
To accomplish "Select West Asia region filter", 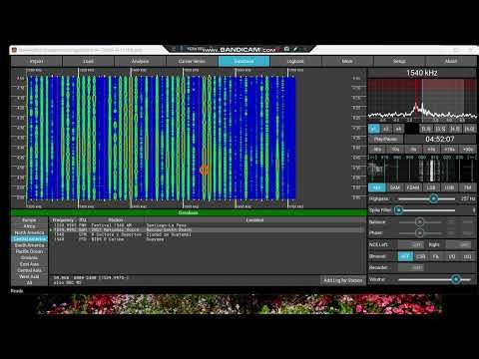I will click(x=29, y=276).
